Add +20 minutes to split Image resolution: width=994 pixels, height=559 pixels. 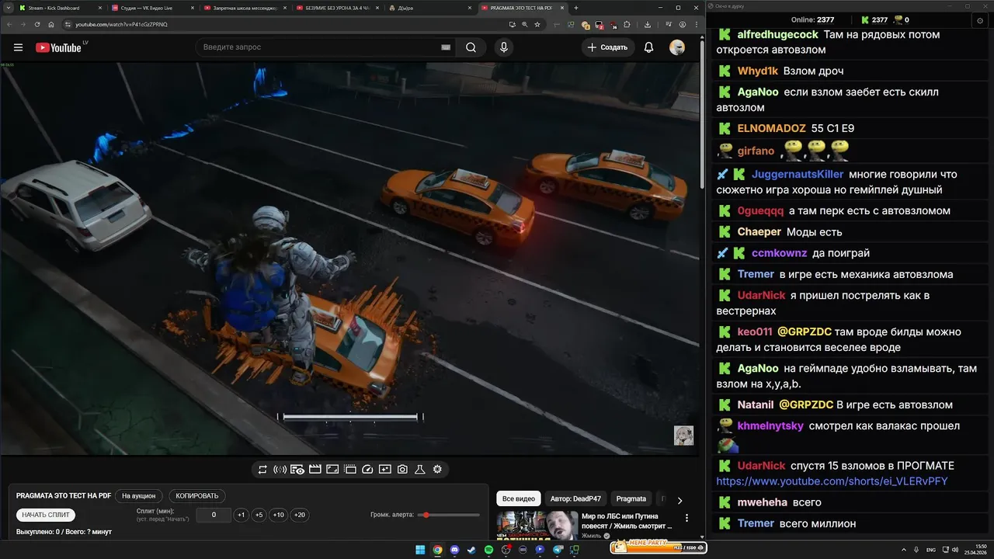coord(300,515)
